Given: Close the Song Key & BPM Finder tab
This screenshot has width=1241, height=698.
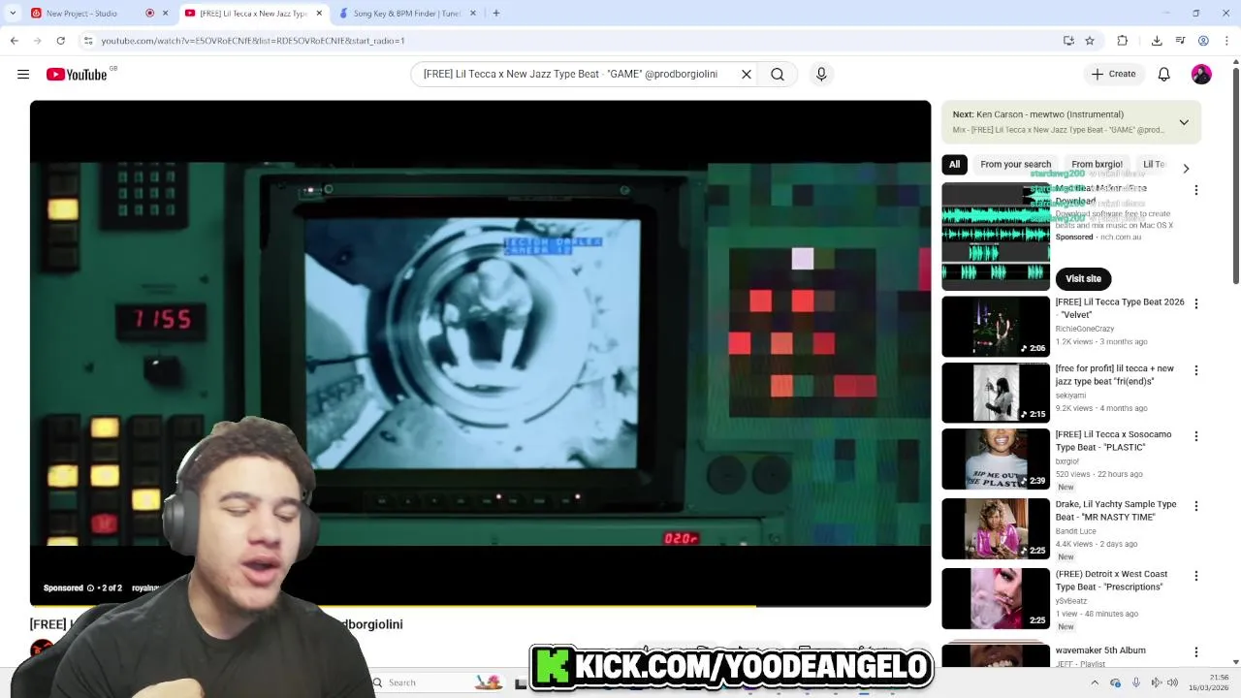Looking at the screenshot, I should pos(473,14).
